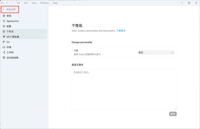Screen dimensions: 200x129
Task: Open the Git settings label
Action: pos(8,42)
